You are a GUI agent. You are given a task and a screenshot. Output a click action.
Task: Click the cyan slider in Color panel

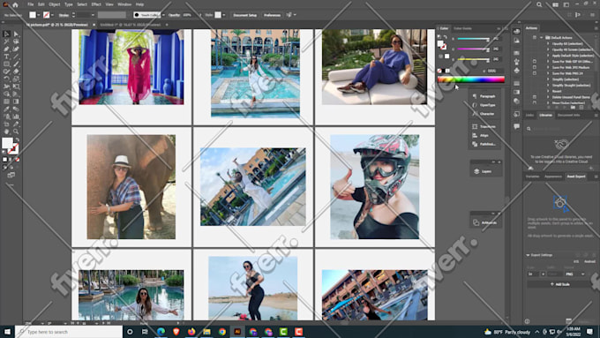[473, 39]
